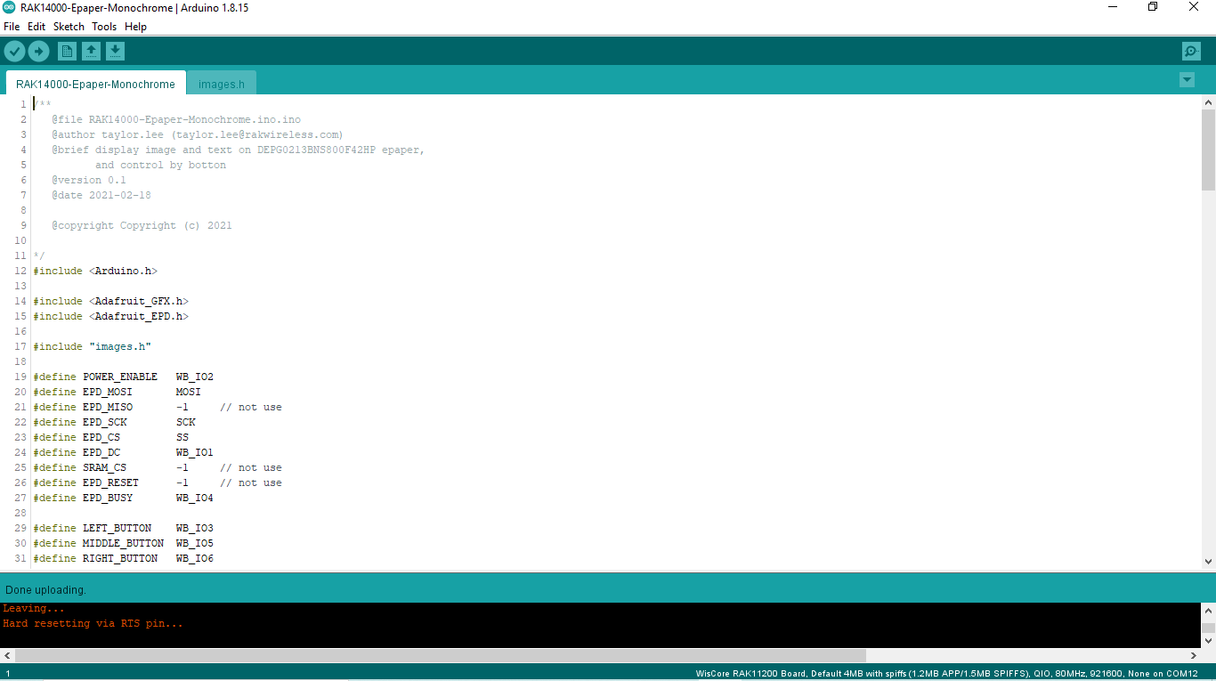
Task: Click the '#define EPD_MOSI MOSI' line
Action: click(117, 392)
